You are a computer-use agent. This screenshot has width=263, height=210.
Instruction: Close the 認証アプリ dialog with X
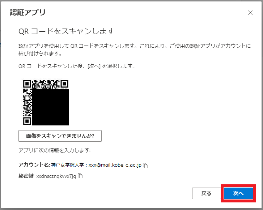(250, 13)
